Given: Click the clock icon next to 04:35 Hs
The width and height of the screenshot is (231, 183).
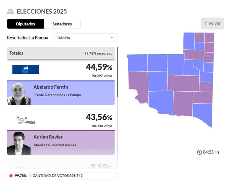Looking at the screenshot, I should click(x=199, y=152).
